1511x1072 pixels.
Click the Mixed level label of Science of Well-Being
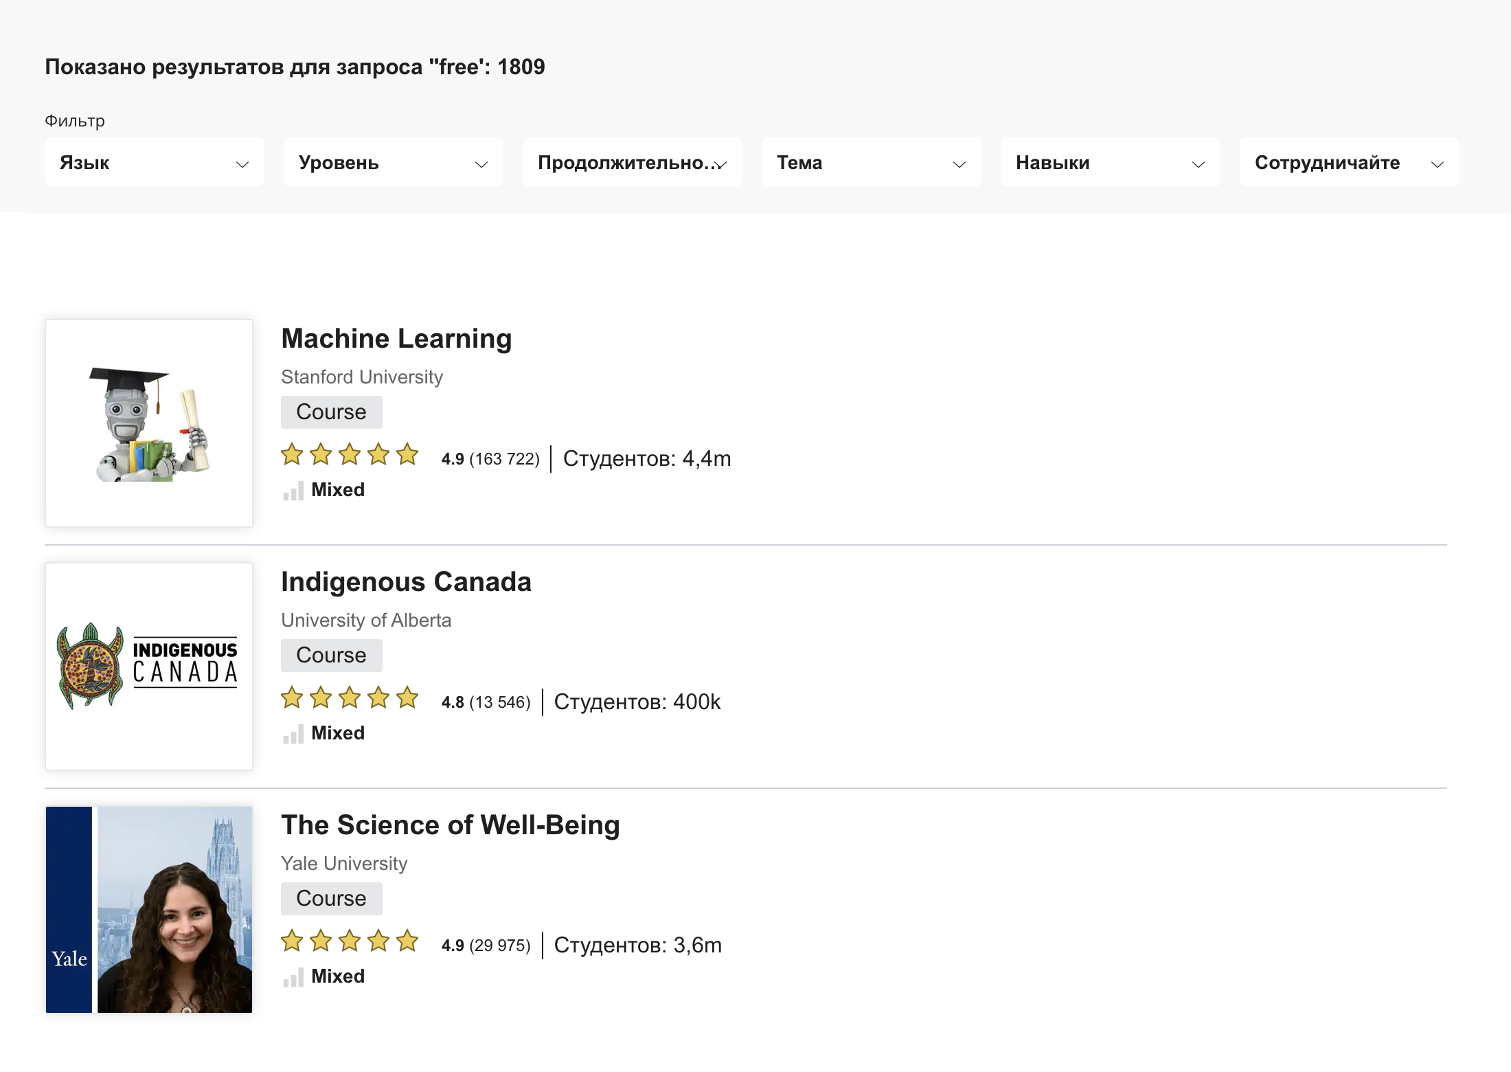pos(338,976)
